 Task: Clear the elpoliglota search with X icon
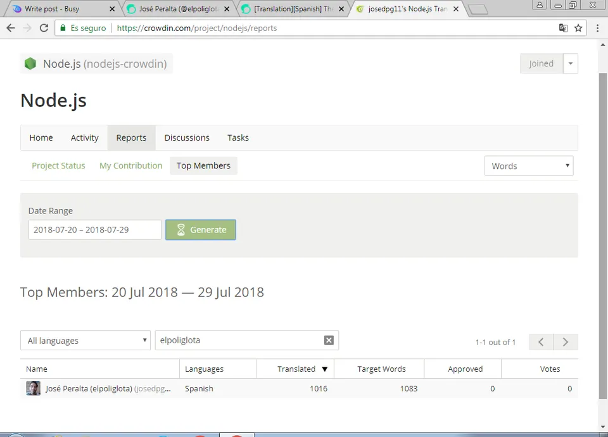coord(329,340)
